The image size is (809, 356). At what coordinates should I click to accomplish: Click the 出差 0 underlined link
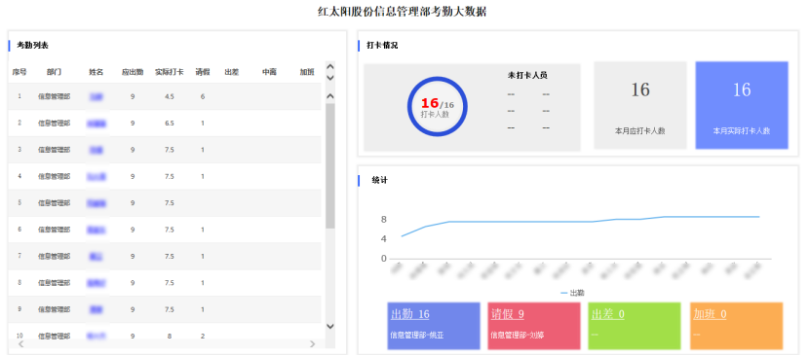608,314
